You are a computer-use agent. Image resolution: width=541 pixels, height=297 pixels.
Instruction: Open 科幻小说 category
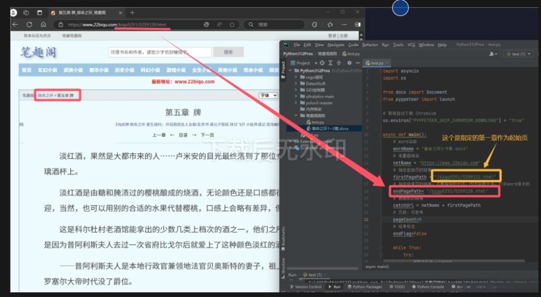pyautogui.click(x=151, y=70)
